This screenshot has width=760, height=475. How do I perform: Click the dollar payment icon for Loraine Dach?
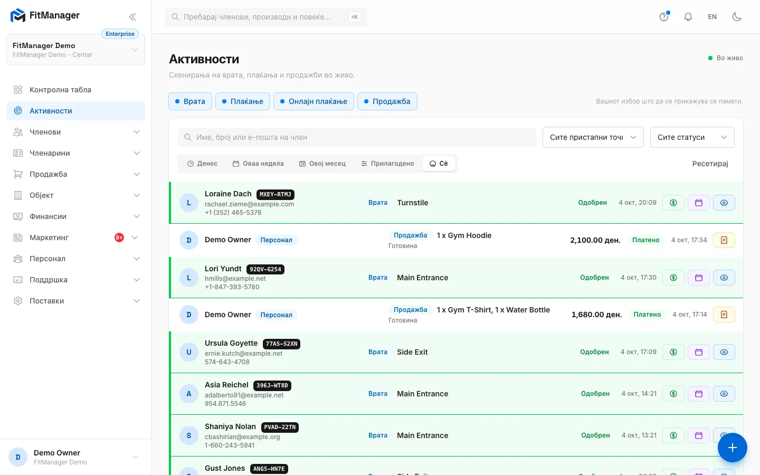673,203
